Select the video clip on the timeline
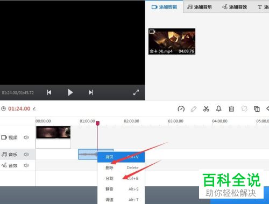Viewport: 269px width, 204px height. coord(53,137)
